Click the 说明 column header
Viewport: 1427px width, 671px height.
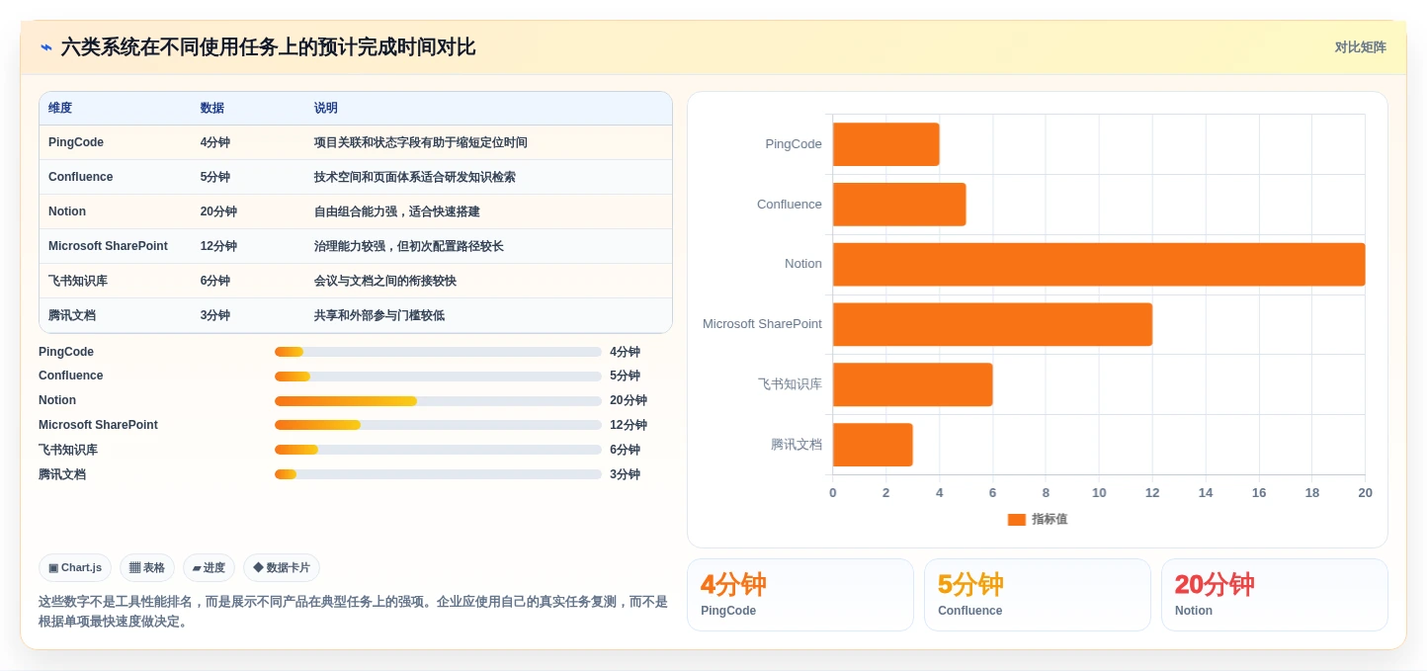pyautogui.click(x=326, y=108)
